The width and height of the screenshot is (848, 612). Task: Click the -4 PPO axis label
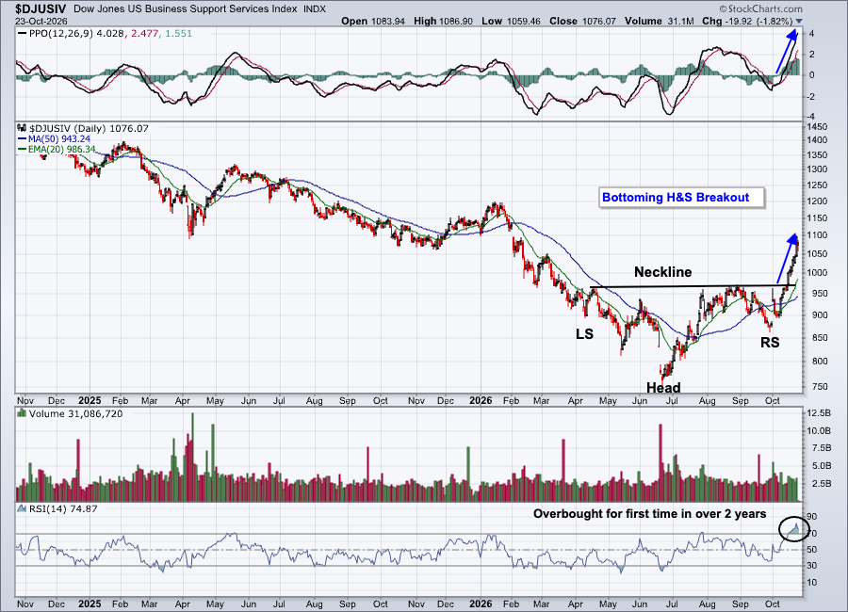tap(811, 117)
